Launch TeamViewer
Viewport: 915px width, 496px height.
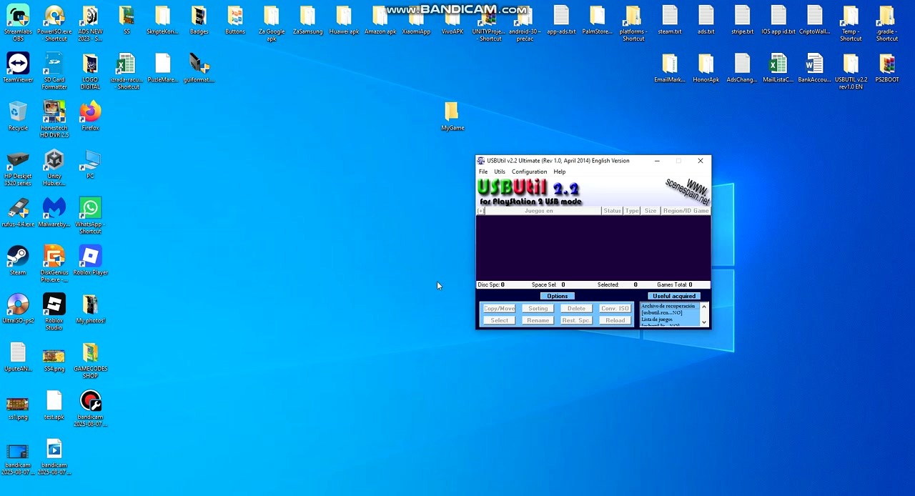click(x=17, y=66)
